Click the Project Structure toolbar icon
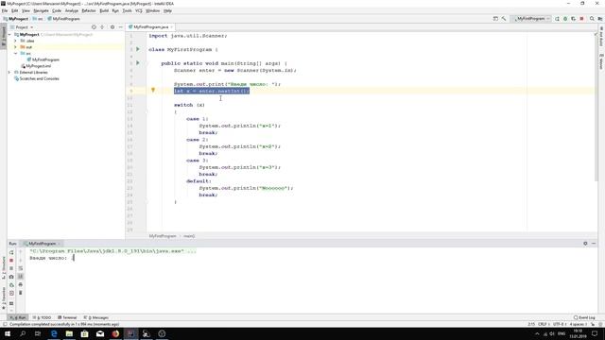605x340 pixels. [x=600, y=19]
